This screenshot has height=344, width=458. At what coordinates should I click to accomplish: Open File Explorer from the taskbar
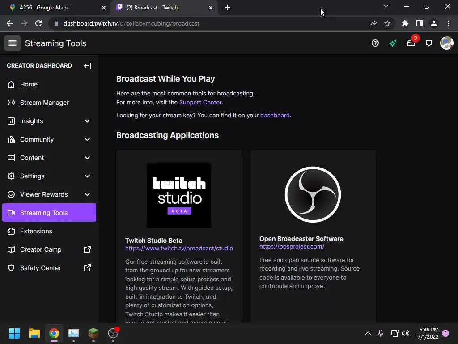[x=34, y=333]
